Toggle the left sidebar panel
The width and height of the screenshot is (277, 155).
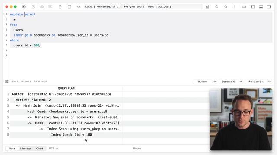pyautogui.click(x=253, y=7)
